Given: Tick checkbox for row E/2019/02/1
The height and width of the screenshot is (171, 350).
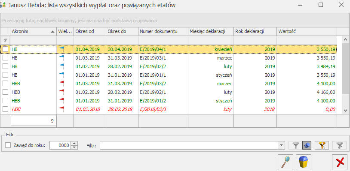Looking at the screenshot, I should pyautogui.click(x=5, y=92).
